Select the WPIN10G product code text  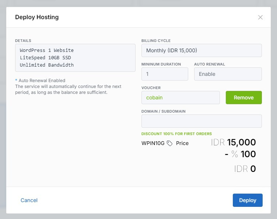point(153,143)
